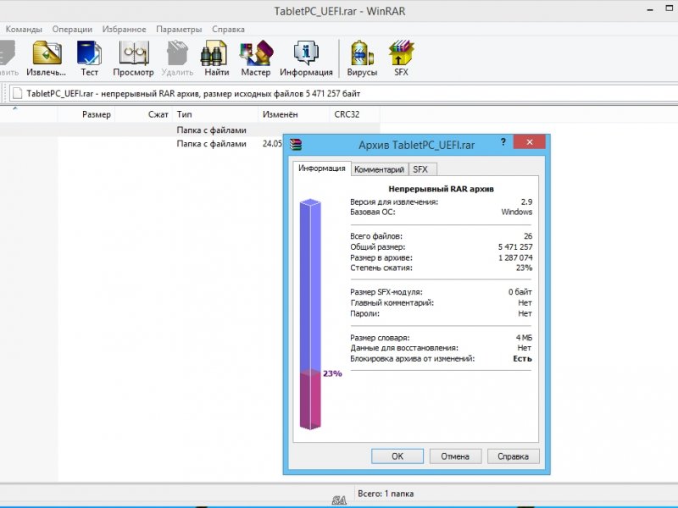Click the Размер словаря value 4 МБ

point(524,337)
